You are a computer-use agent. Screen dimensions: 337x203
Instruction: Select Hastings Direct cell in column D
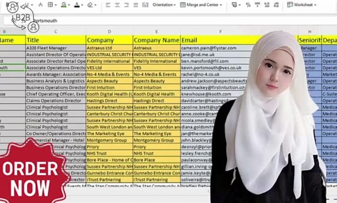pyautogui.click(x=110, y=101)
